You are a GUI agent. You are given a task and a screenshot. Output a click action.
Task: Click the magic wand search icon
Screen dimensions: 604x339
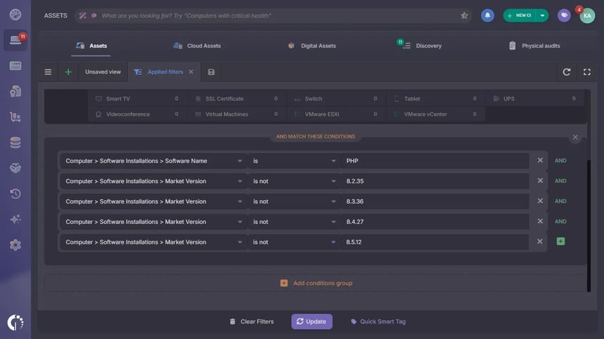click(x=82, y=15)
